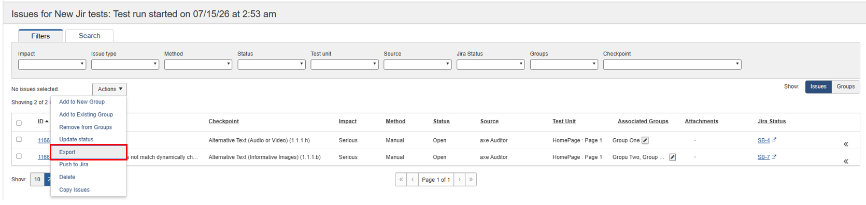The image size is (866, 205).
Task: Click Page 1 of 1 indicator
Action: tap(436, 180)
